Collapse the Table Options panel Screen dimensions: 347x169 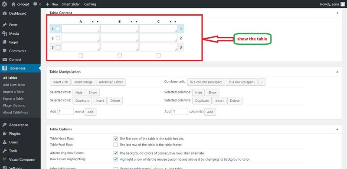click(x=337, y=129)
